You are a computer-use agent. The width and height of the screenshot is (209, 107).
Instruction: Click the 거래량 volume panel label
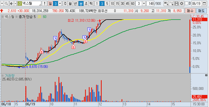pyautogui.click(x=10, y=76)
